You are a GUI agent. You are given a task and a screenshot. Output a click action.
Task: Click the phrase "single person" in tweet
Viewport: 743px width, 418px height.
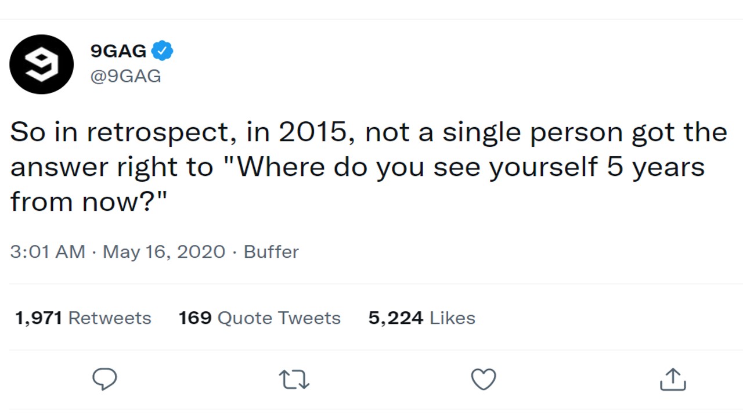533,133
